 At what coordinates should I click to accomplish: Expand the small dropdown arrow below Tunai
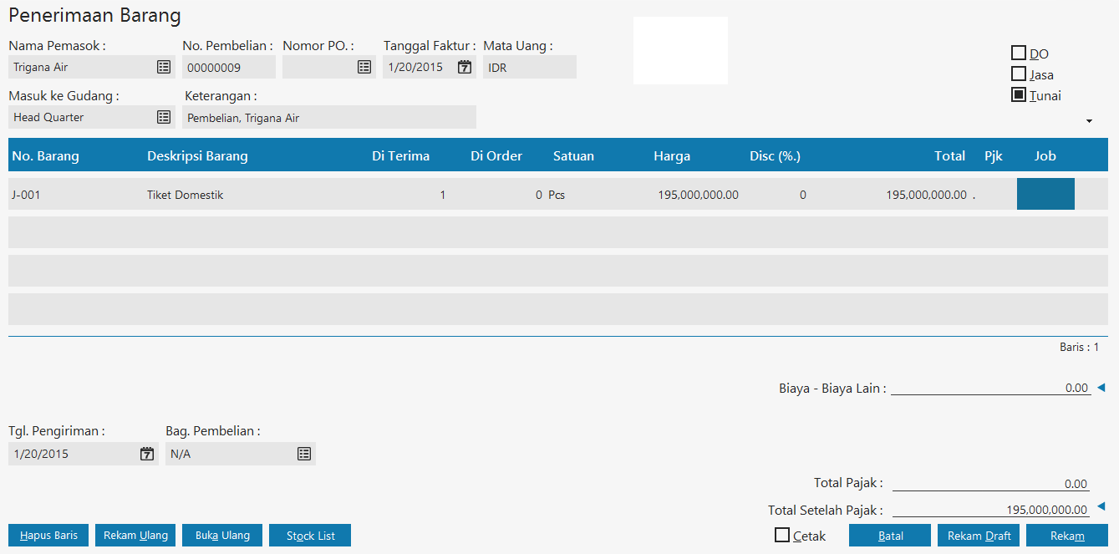(x=1089, y=121)
